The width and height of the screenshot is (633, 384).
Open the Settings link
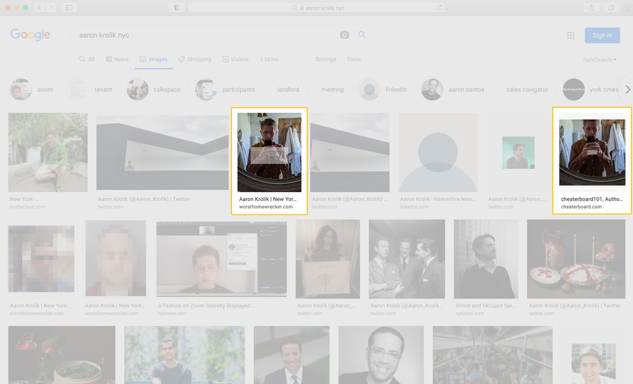click(325, 60)
